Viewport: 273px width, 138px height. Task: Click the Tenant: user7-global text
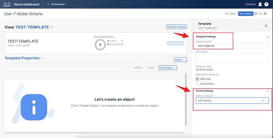(x=18, y=45)
